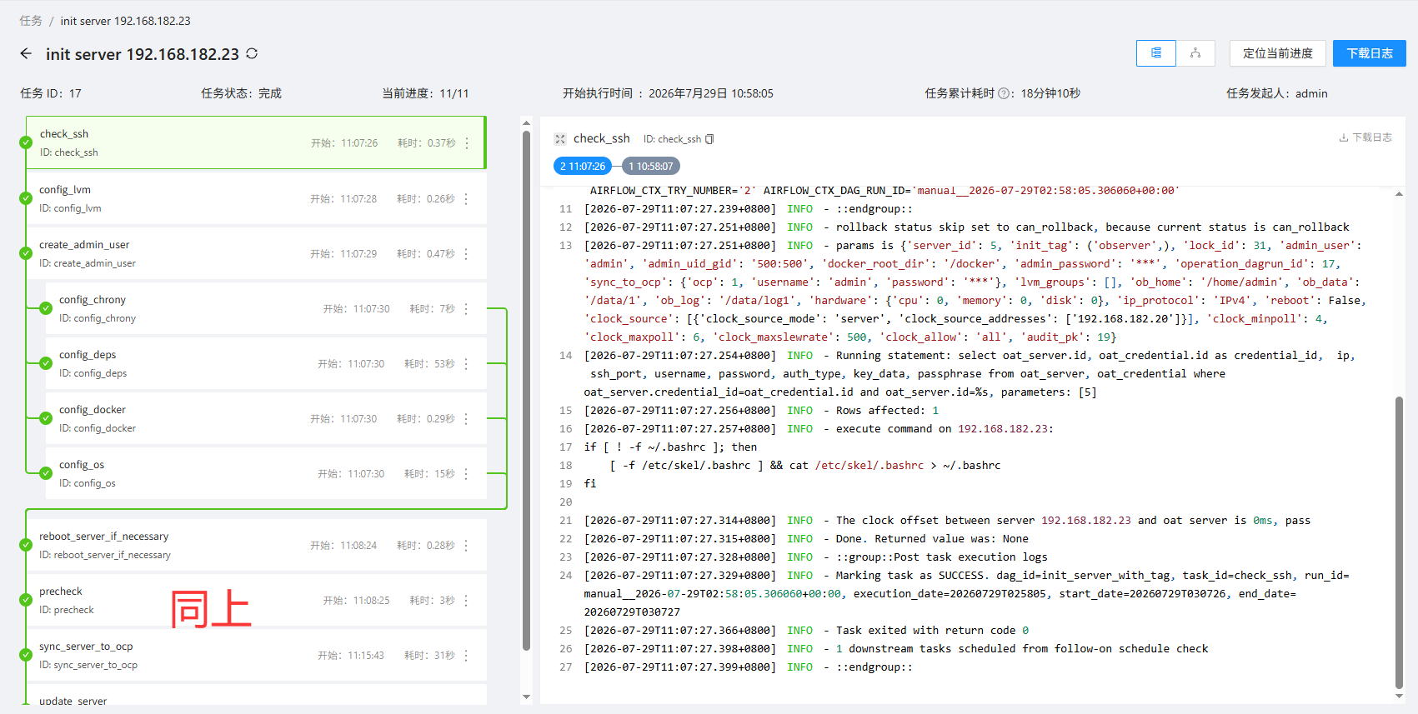This screenshot has width=1418, height=714.
Task: Click the task list vertical scrollbar
Action: coord(526,390)
